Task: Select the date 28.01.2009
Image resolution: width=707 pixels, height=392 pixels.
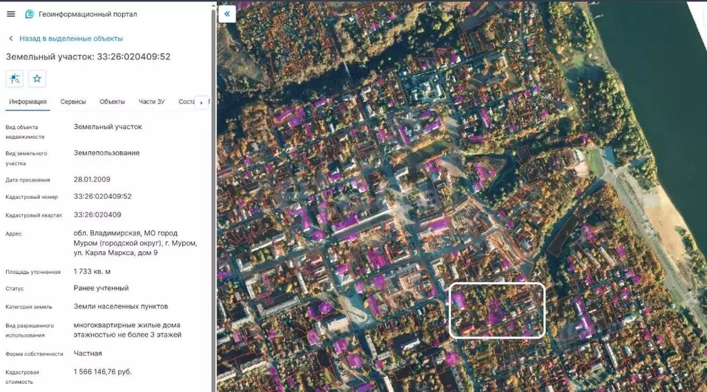Action: coord(92,179)
